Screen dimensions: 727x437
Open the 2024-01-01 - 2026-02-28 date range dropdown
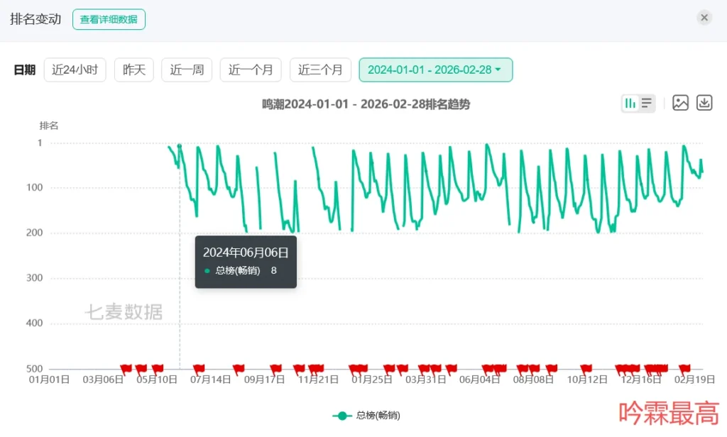(x=434, y=70)
